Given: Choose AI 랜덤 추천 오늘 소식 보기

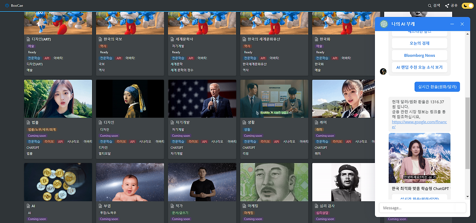Looking at the screenshot, I should tap(419, 67).
